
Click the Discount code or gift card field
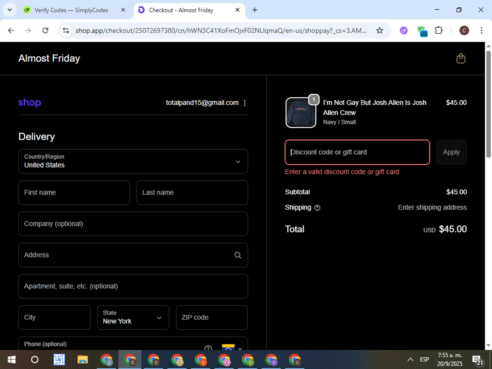[x=357, y=152]
